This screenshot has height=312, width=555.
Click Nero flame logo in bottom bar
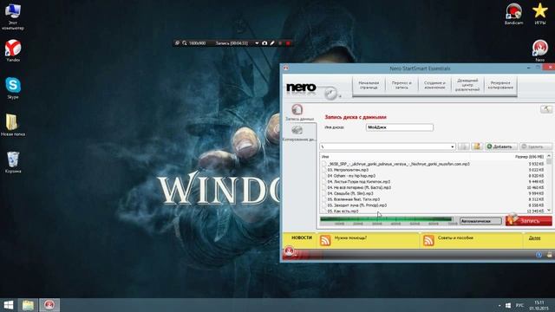[289, 252]
